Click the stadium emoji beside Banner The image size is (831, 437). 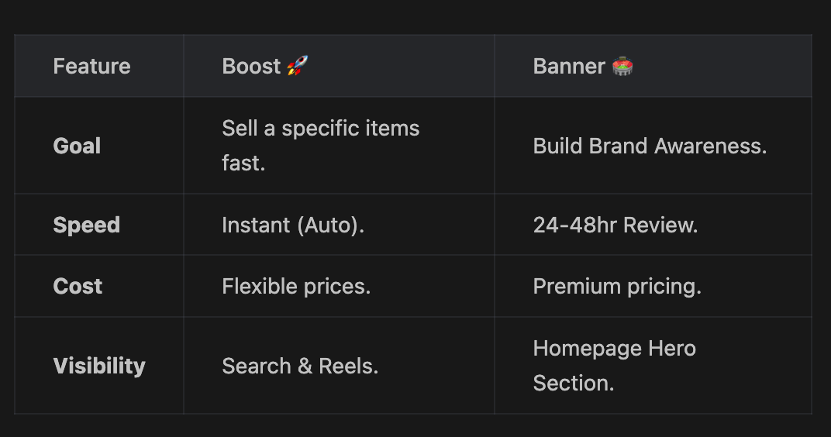click(x=622, y=66)
